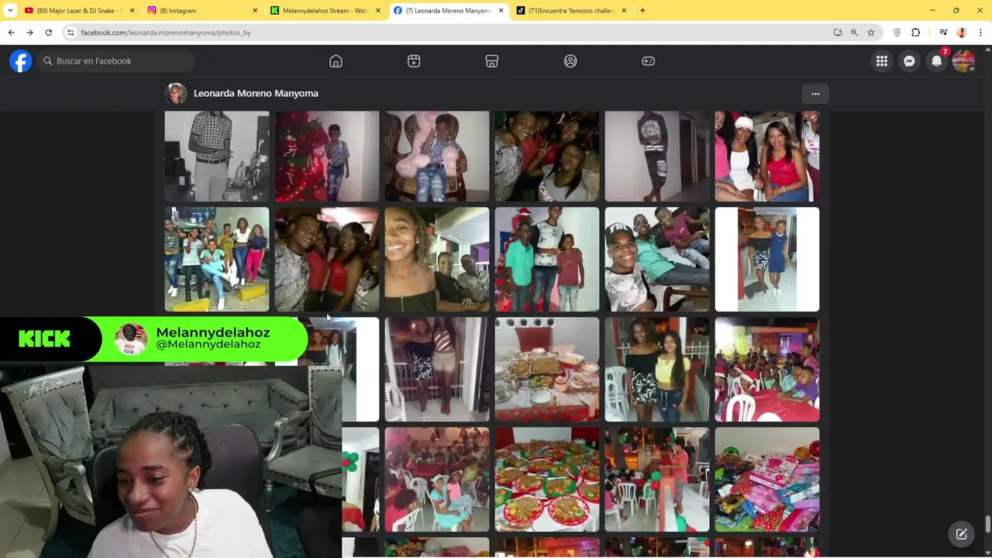Image resolution: width=992 pixels, height=558 pixels.
Task: Open the Gaming controller icon
Action: [x=649, y=61]
